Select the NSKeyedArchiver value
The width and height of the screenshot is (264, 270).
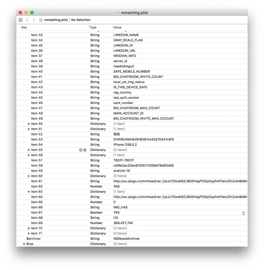[126, 239]
